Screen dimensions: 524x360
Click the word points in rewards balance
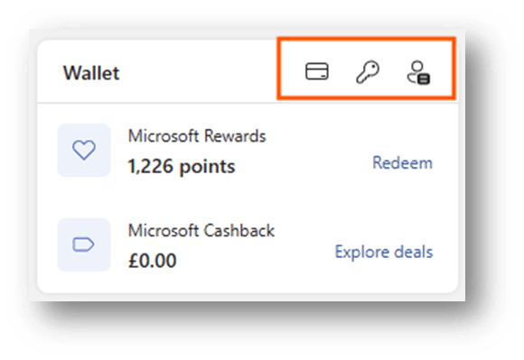click(207, 167)
